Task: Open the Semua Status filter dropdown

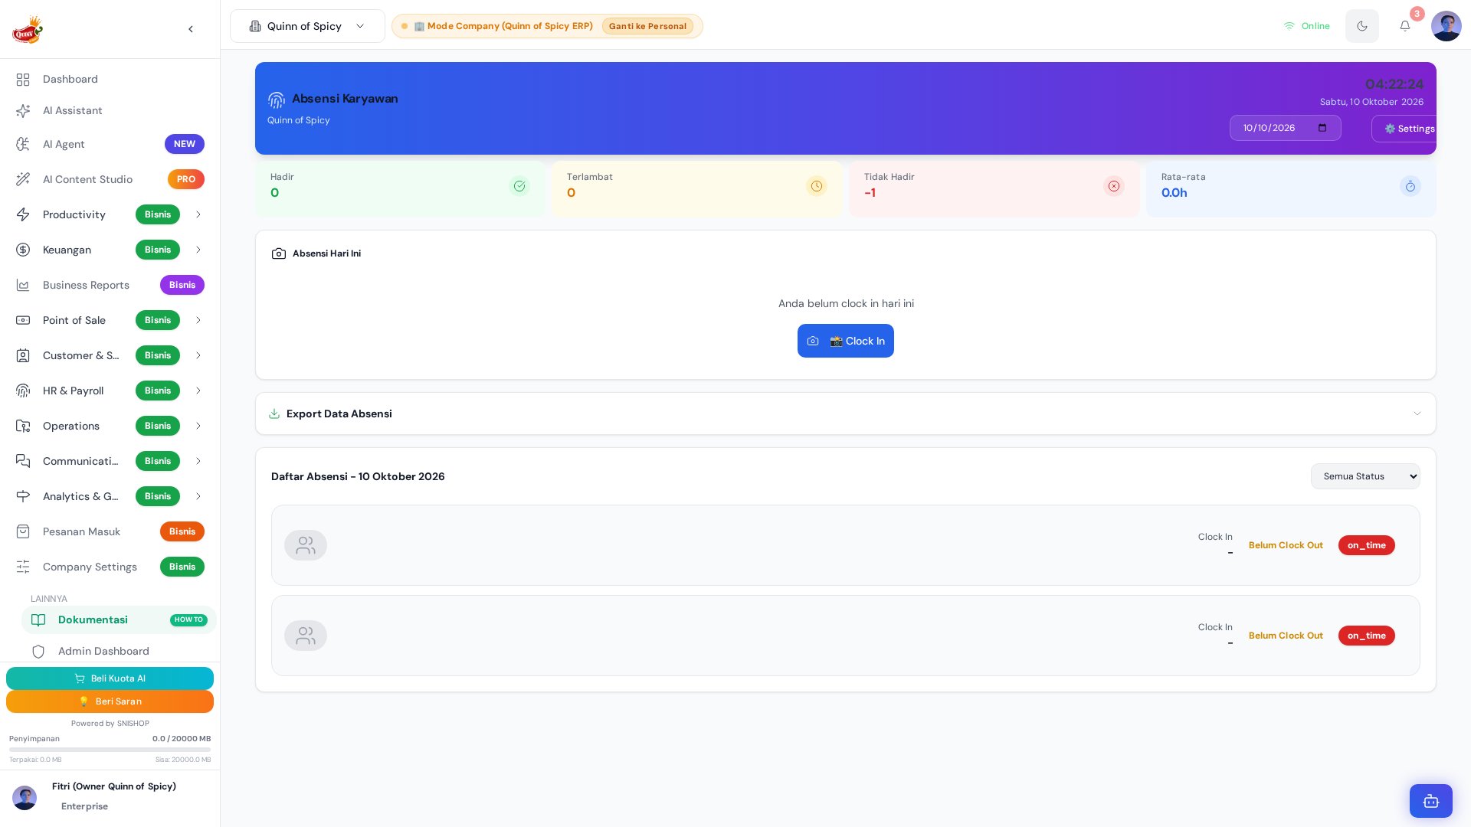Action: point(1365,476)
